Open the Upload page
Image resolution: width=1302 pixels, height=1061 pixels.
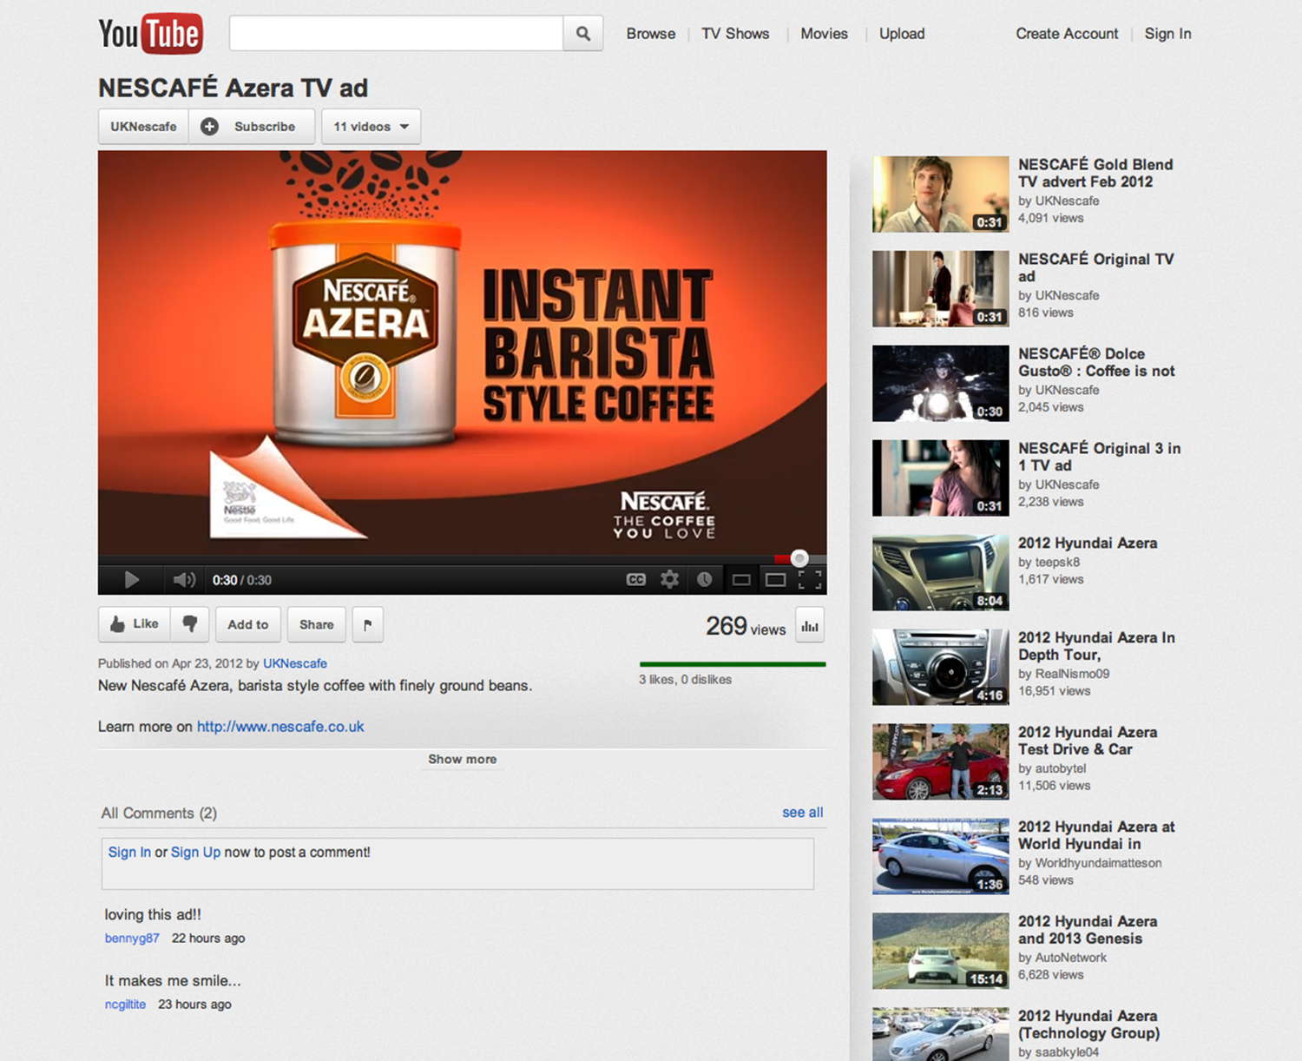tap(902, 34)
